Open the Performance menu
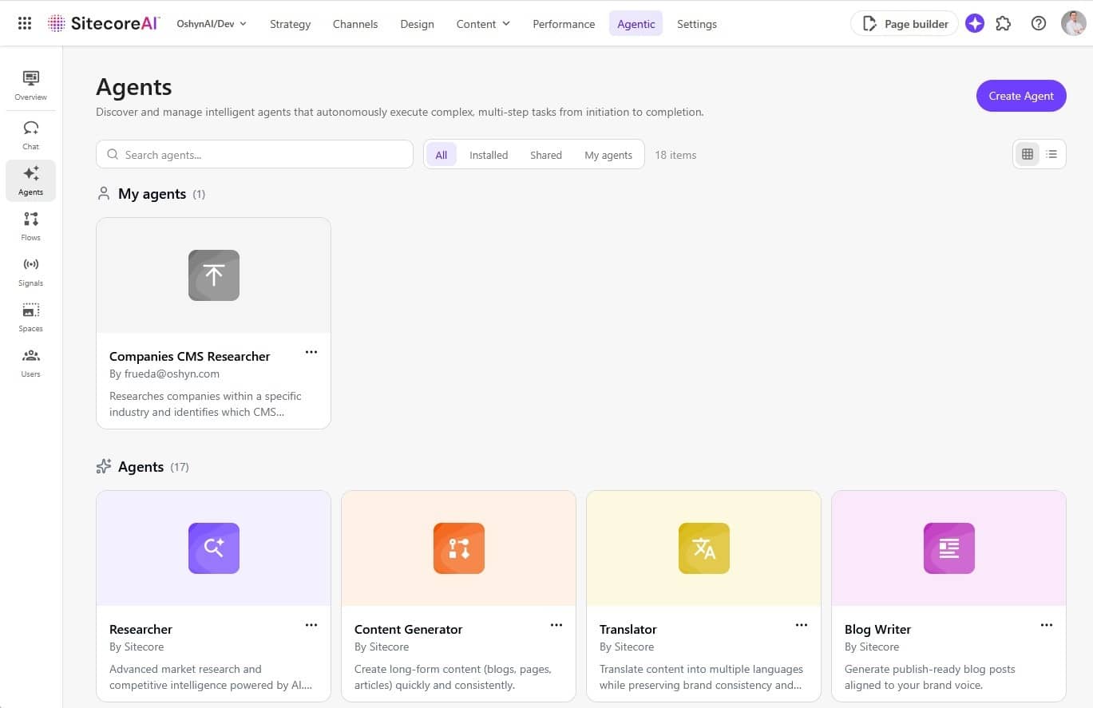The height and width of the screenshot is (708, 1093). point(564,24)
